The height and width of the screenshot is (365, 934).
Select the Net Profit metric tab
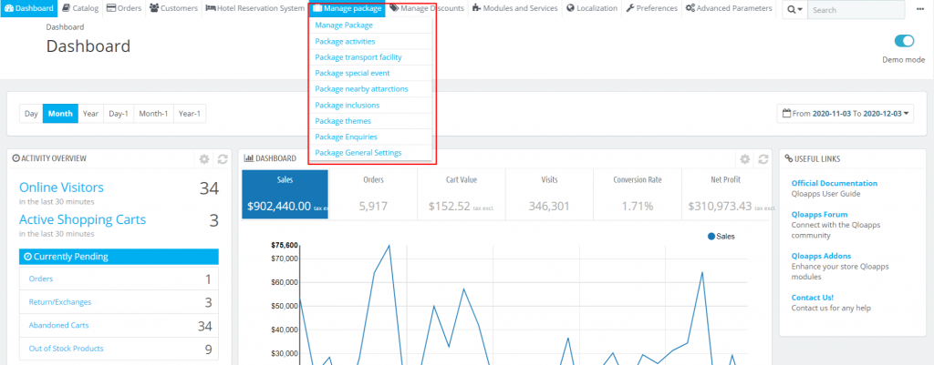click(x=725, y=195)
